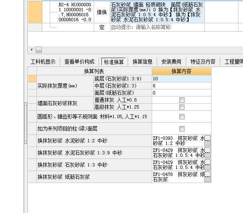Open browse button for 水泥石灰砂浆 1:3:9 中砂 row
Image resolution: width=243 pixels, height=213 pixels.
pos(207,153)
